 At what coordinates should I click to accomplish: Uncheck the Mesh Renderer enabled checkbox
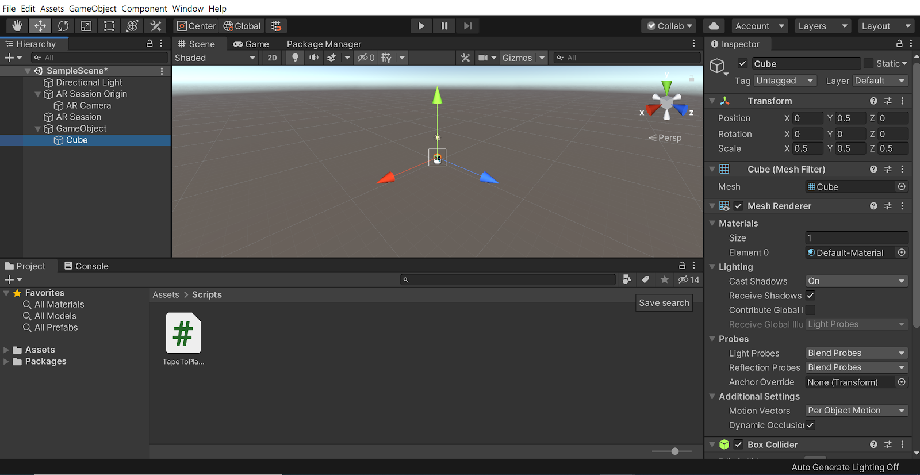tap(739, 206)
